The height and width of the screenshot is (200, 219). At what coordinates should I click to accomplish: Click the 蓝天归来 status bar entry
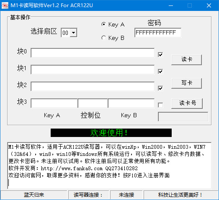pos(34,195)
